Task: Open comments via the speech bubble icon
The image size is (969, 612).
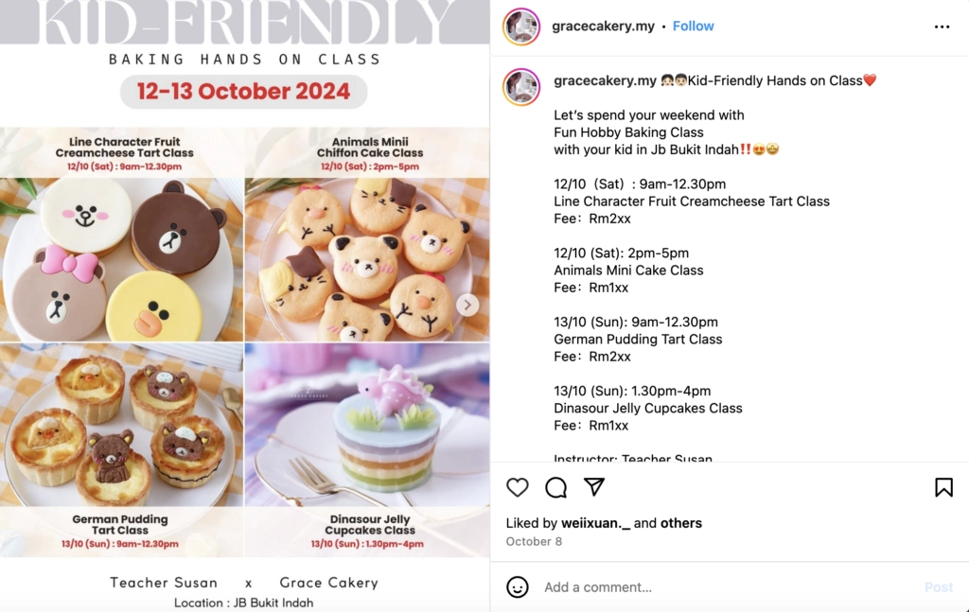Action: [x=556, y=487]
